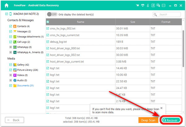Uncheck the select-all checkbox in table header
Screen dimensions: 186x127
[x=47, y=22]
